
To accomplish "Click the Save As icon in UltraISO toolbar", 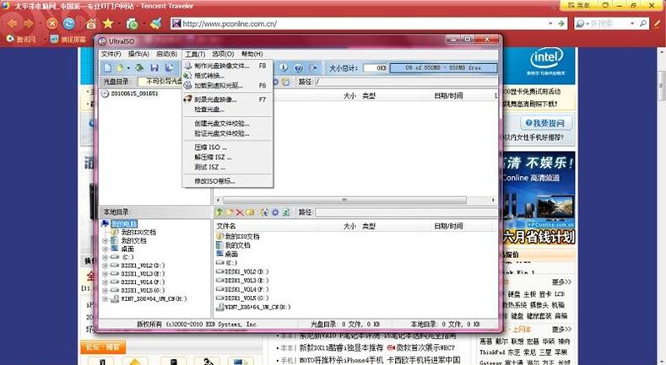I will coord(169,67).
